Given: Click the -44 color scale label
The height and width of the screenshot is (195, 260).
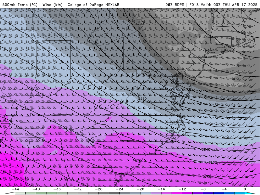Looking at the screenshot, I should tap(15, 189).
